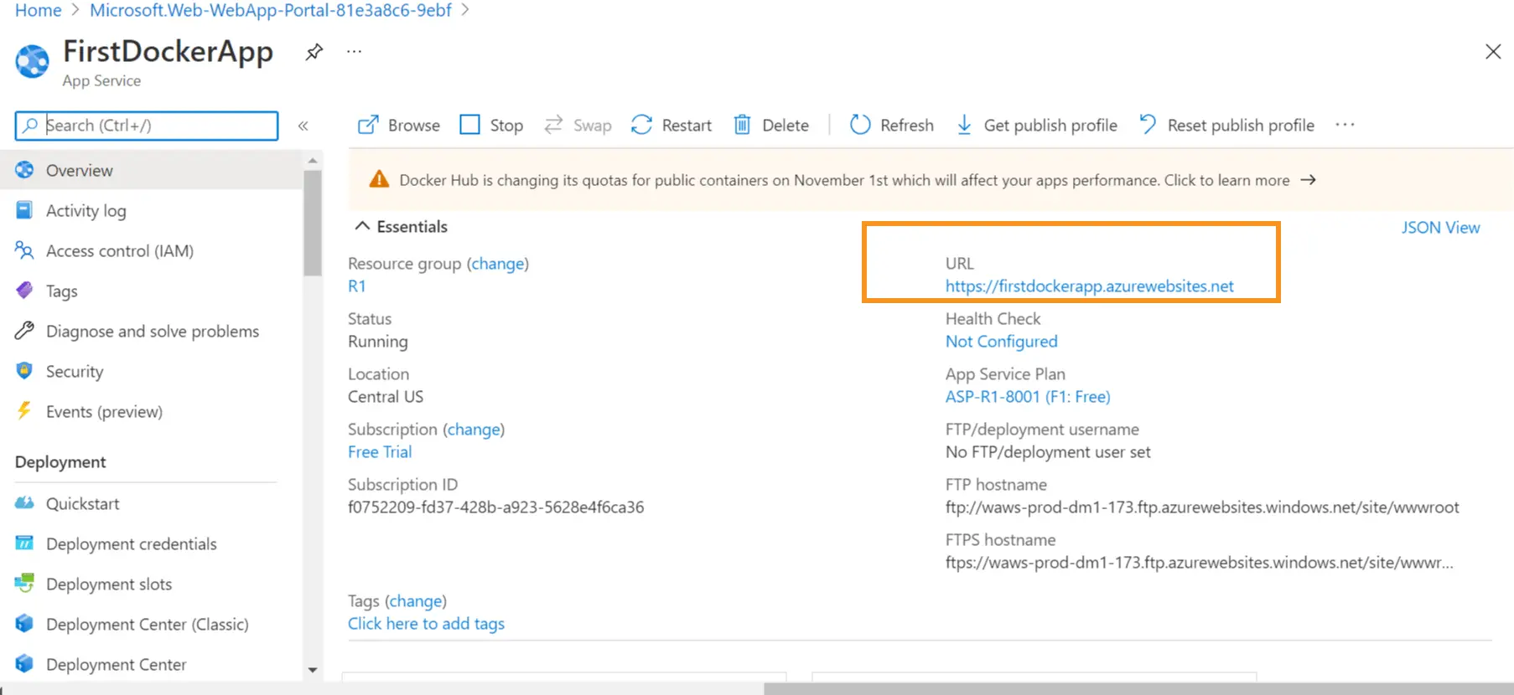Click the Access control (IAM) people icon
This screenshot has height=695, width=1514.
pos(24,250)
